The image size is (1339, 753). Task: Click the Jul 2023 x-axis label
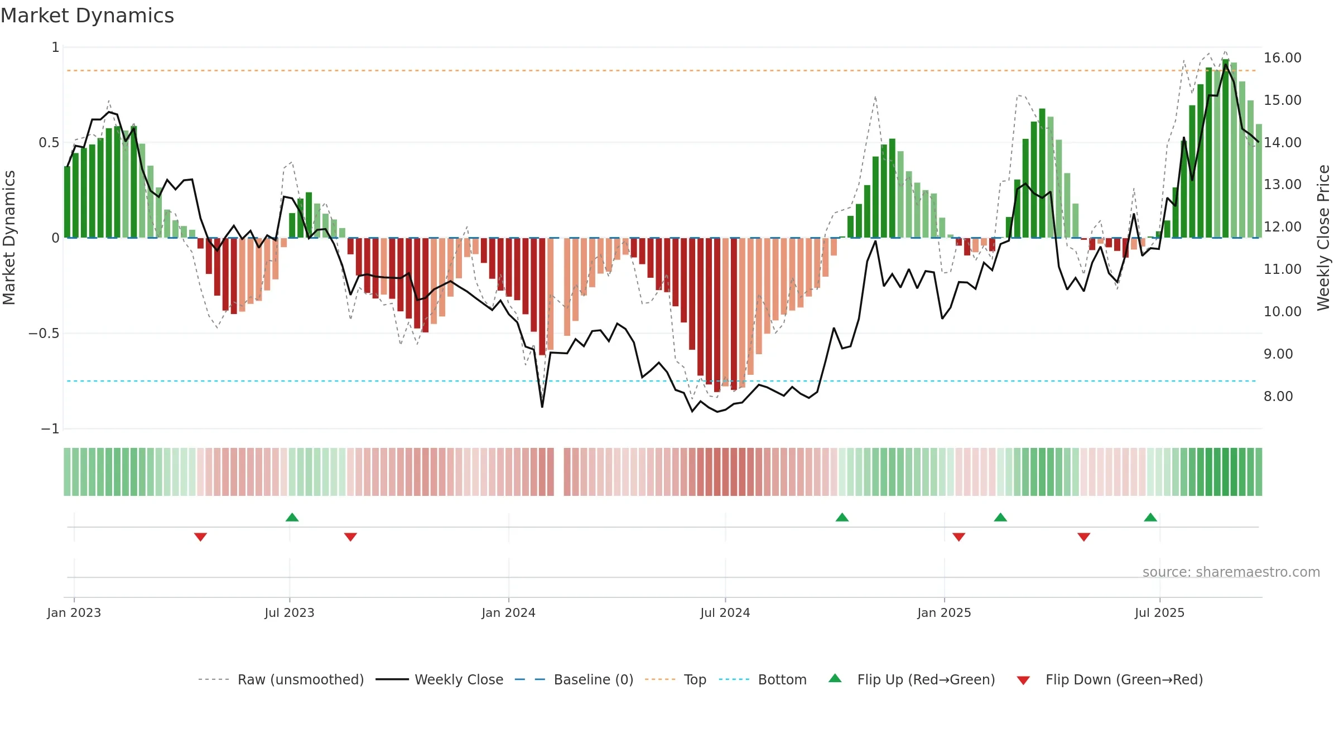[290, 612]
